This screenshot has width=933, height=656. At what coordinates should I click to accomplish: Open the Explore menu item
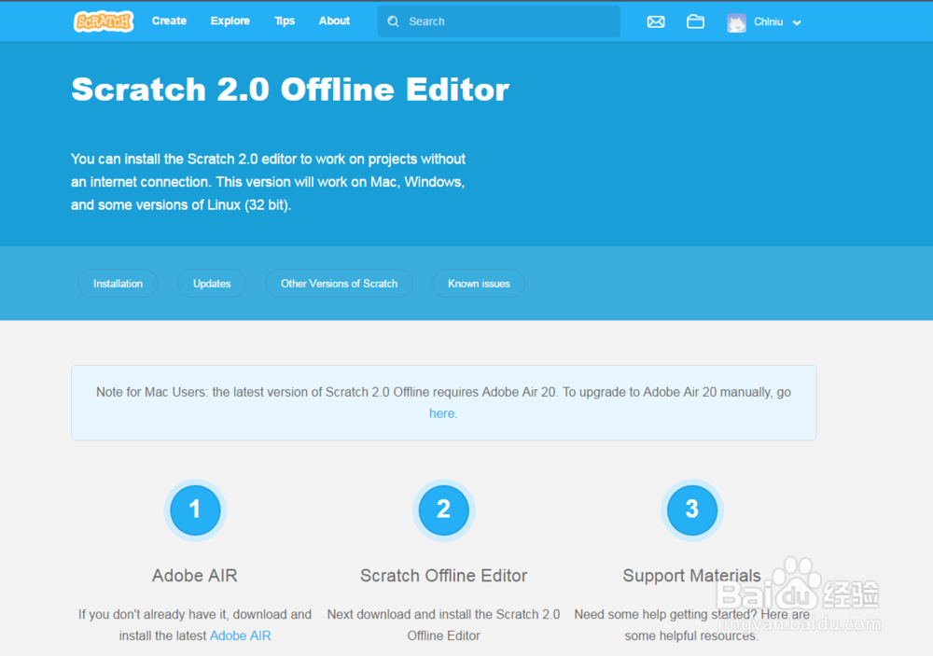pos(230,21)
